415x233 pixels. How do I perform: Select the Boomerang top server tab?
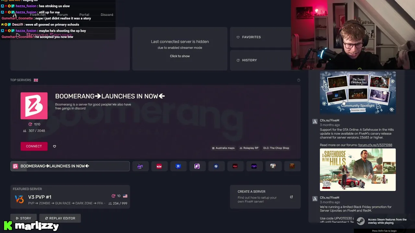click(70, 166)
